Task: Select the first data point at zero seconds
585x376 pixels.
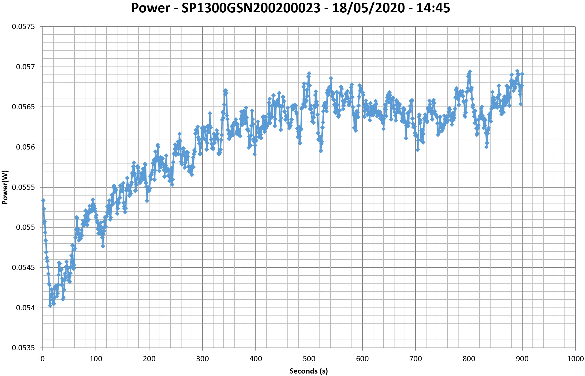Action: pyautogui.click(x=43, y=200)
